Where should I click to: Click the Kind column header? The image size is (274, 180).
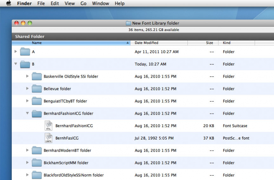click(237, 43)
